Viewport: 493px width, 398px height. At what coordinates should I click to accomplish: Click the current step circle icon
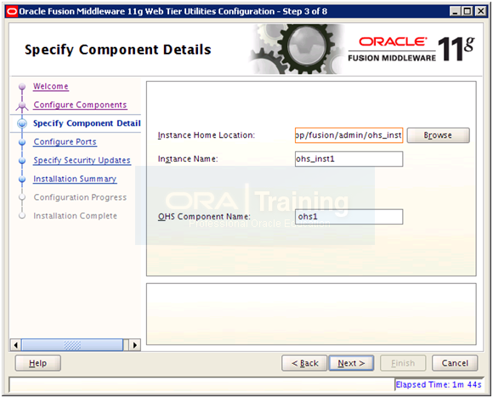(22, 123)
